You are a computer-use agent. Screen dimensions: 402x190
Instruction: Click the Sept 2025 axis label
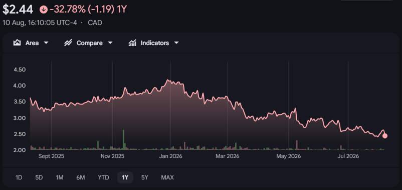point(51,156)
